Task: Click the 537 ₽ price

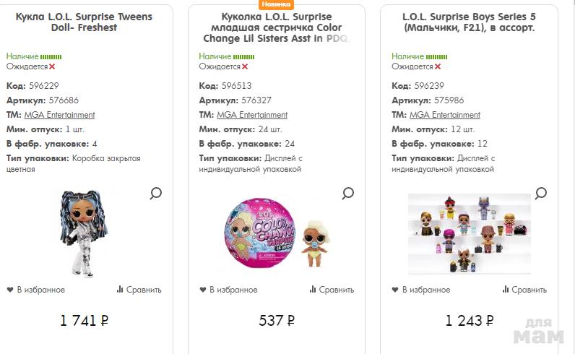Action: click(x=277, y=321)
